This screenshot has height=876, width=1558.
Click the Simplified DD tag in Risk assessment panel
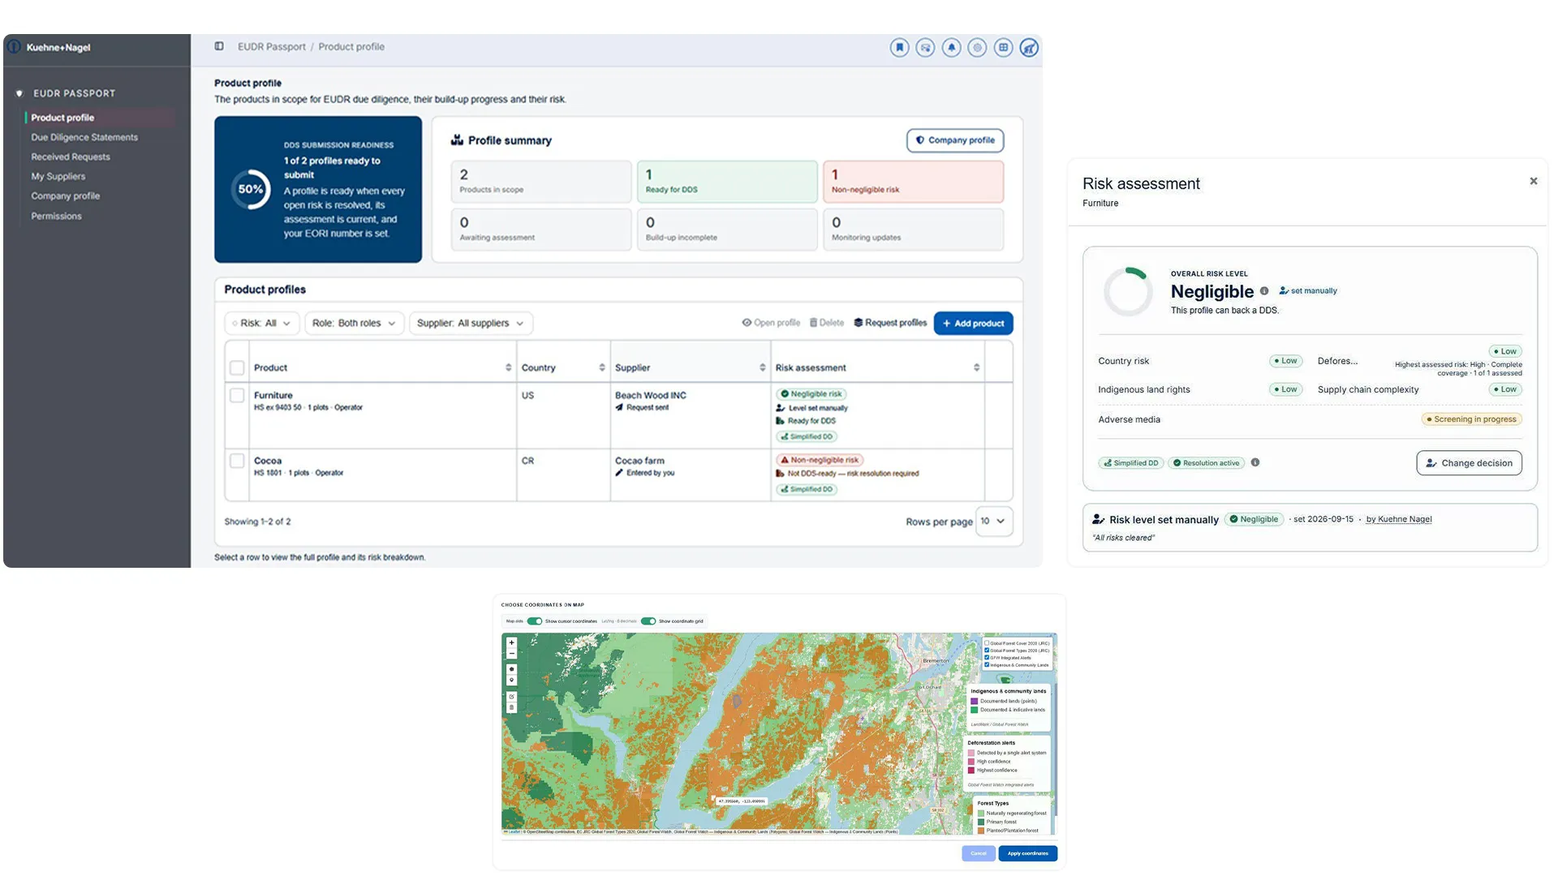[1131, 463]
